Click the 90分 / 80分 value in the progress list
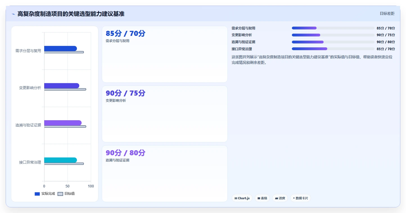The height and width of the screenshot is (213, 406). tap(386, 42)
